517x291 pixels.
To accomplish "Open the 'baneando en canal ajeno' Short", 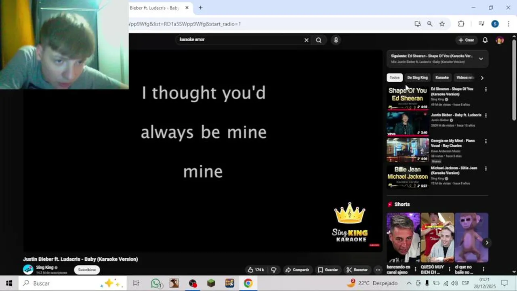I will [x=403, y=238].
